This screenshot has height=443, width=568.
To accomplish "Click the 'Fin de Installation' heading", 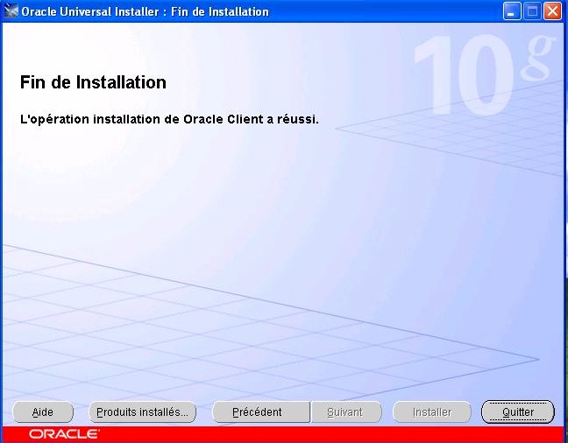I will [93, 83].
